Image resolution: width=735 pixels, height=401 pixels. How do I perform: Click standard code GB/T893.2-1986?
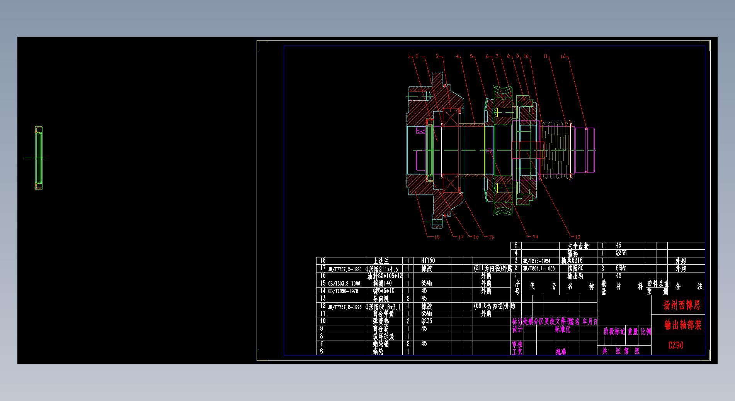point(344,284)
